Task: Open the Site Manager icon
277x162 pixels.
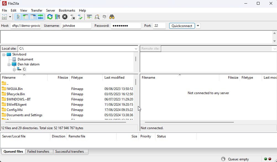Action: 4,17
